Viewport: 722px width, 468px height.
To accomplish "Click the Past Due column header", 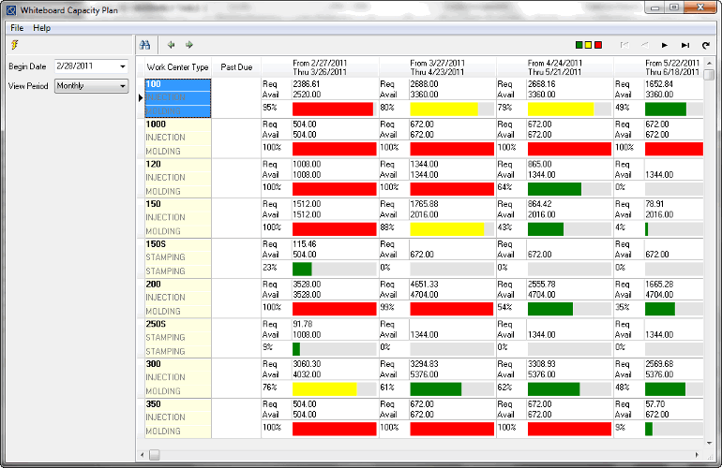I will point(236,67).
